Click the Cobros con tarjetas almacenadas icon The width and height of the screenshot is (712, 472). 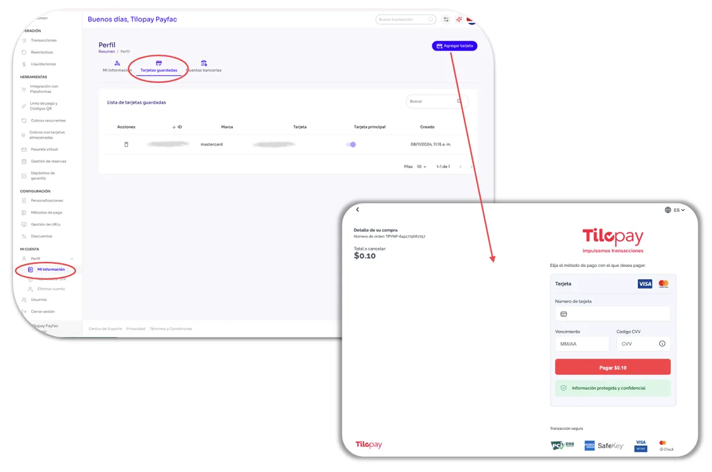click(24, 135)
